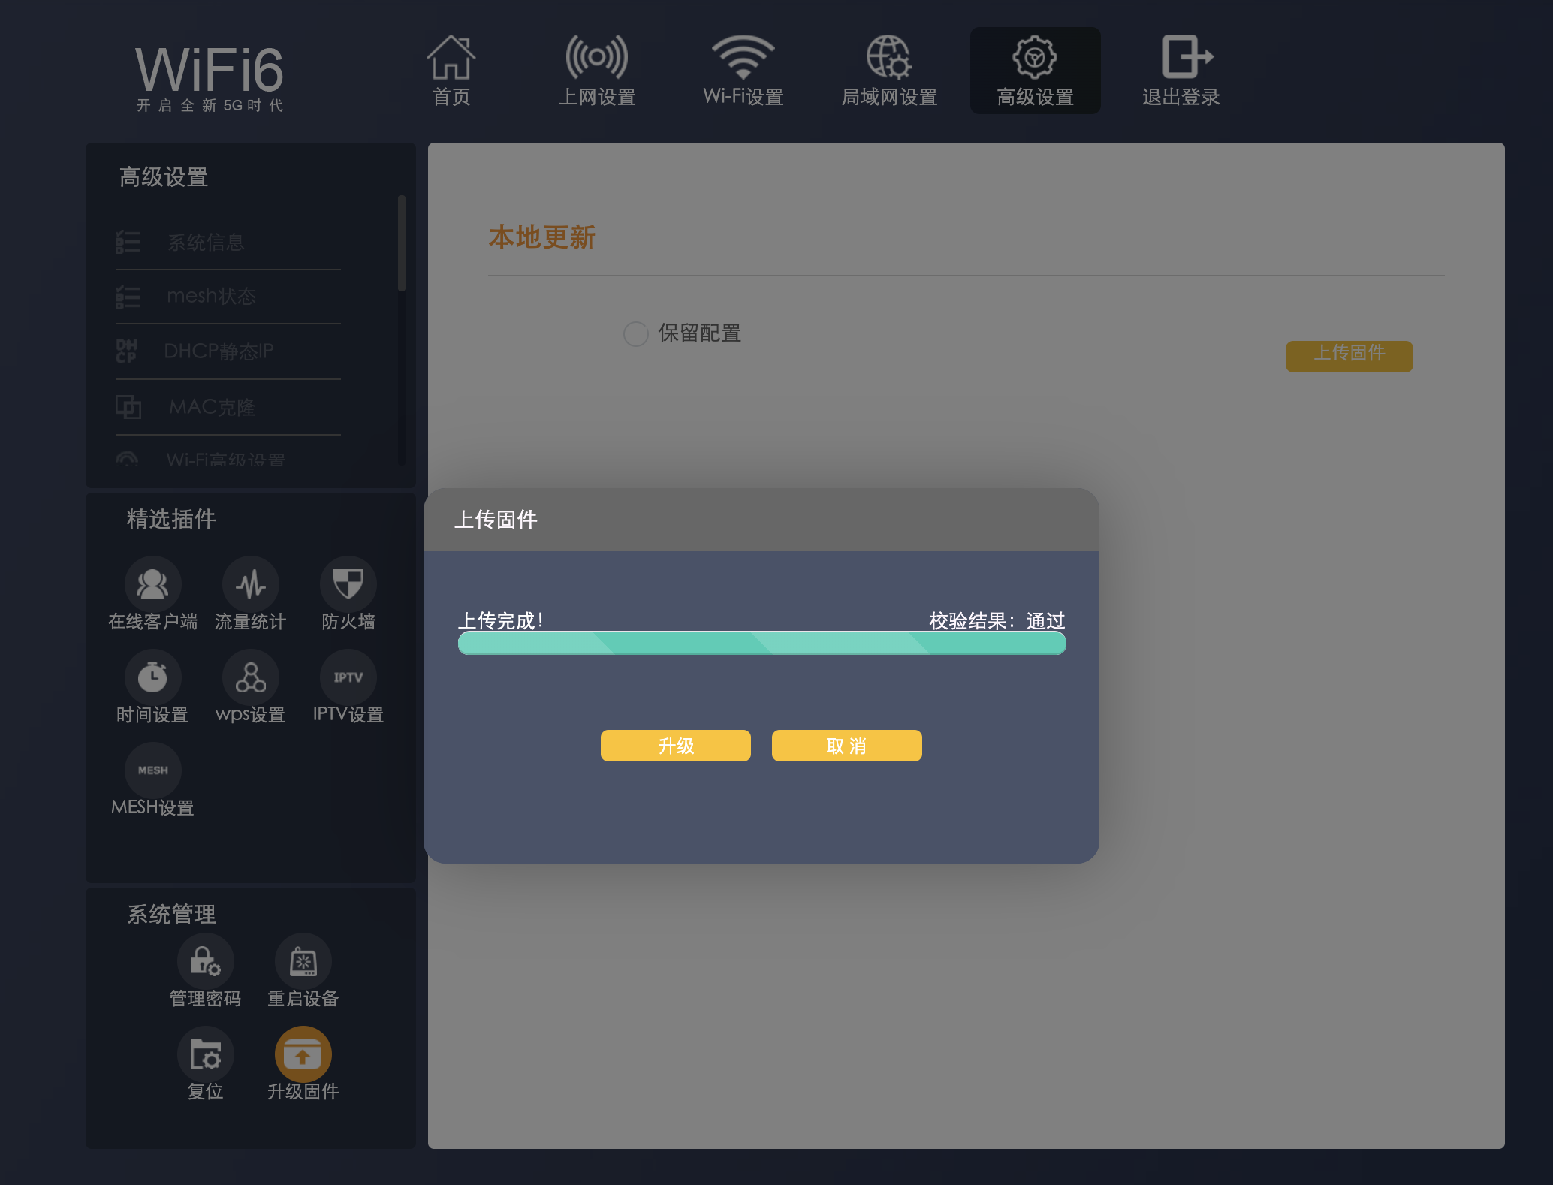Open the WPS settings icon
Viewport: 1553px width, 1185px height.
(250, 677)
